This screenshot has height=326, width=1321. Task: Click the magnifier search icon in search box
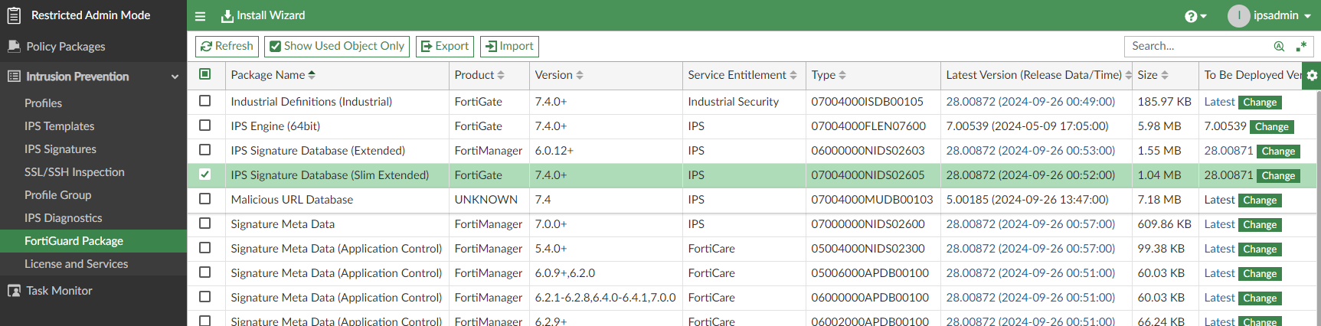[1279, 47]
